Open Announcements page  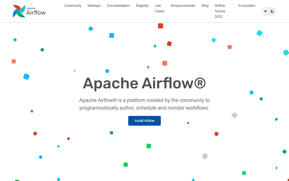[x=183, y=6]
